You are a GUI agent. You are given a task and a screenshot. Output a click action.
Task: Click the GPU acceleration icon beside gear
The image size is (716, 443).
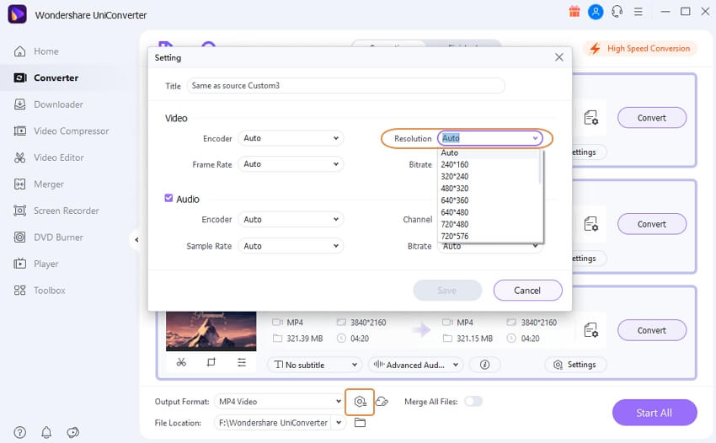point(382,402)
